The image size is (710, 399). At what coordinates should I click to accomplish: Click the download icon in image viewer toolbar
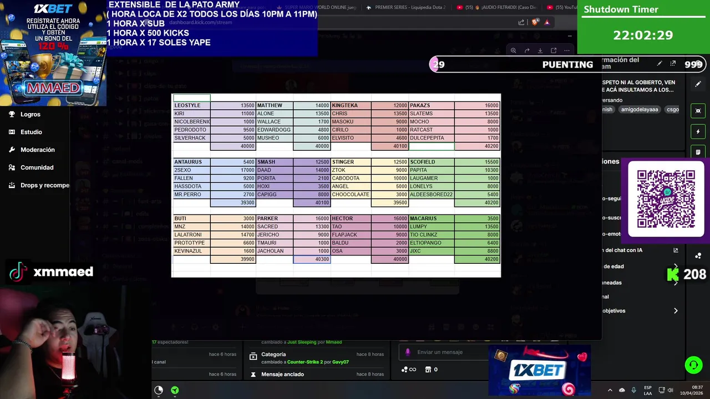[540, 50]
